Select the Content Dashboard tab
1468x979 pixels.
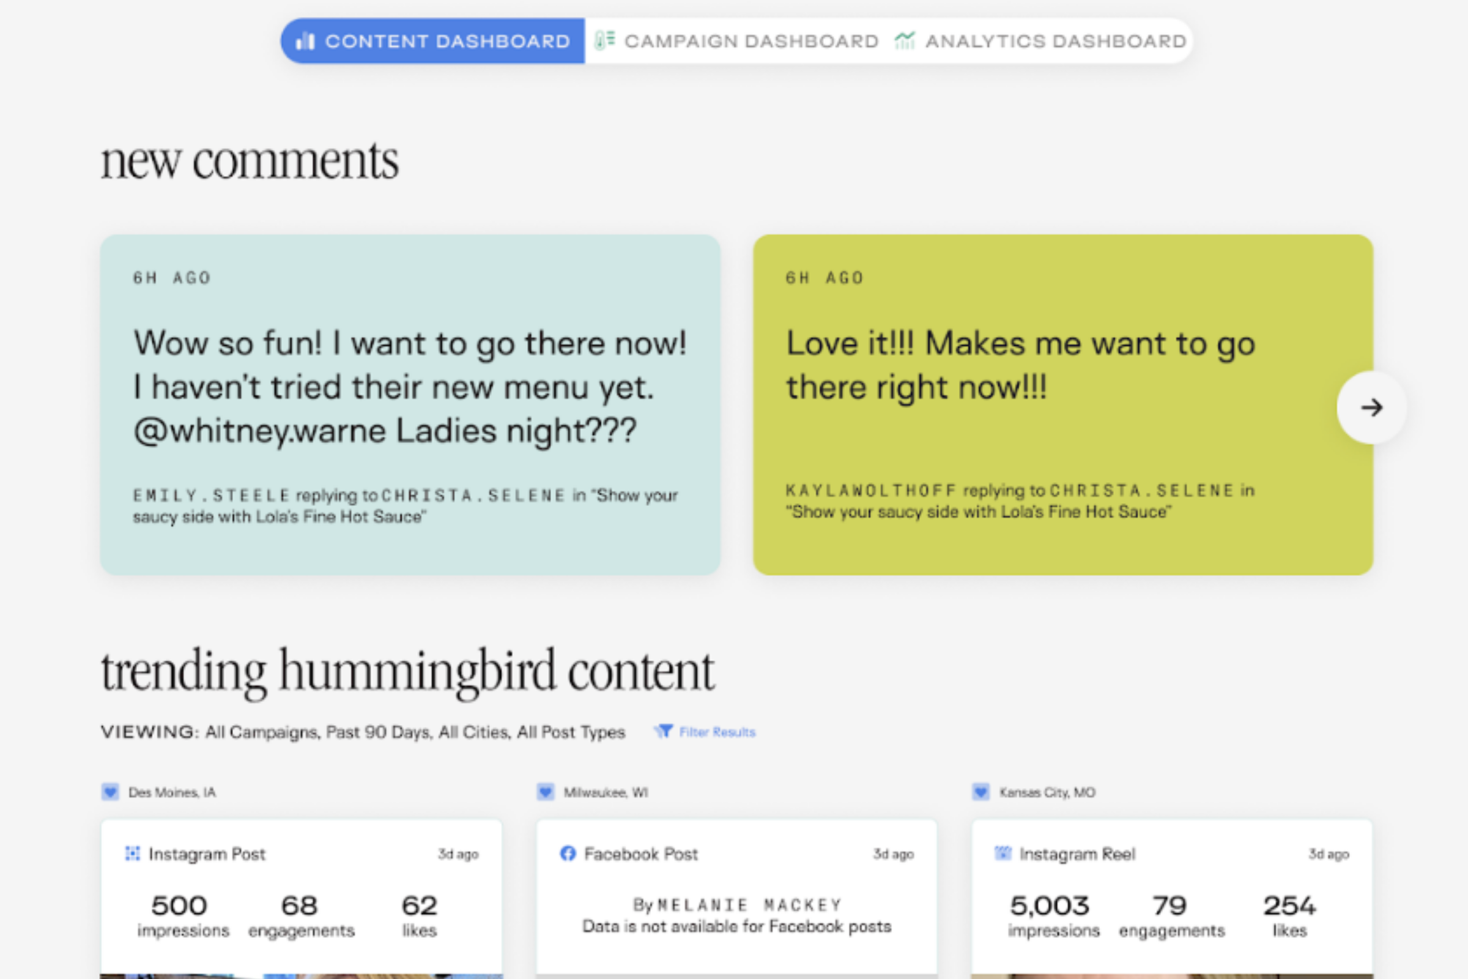coord(447,41)
